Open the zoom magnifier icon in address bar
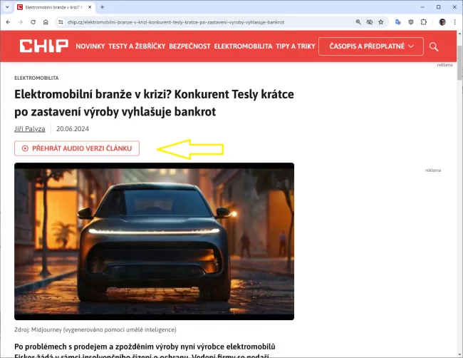 point(358,22)
